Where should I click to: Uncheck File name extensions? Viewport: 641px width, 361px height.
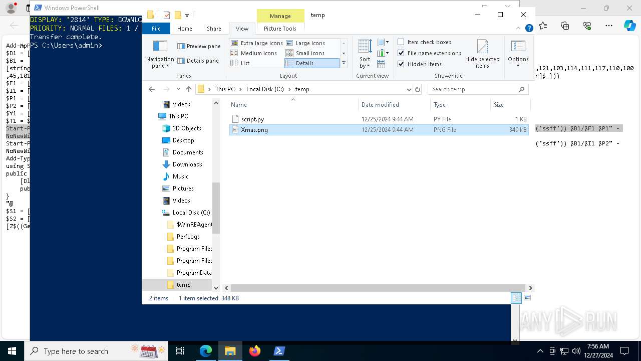429,53
